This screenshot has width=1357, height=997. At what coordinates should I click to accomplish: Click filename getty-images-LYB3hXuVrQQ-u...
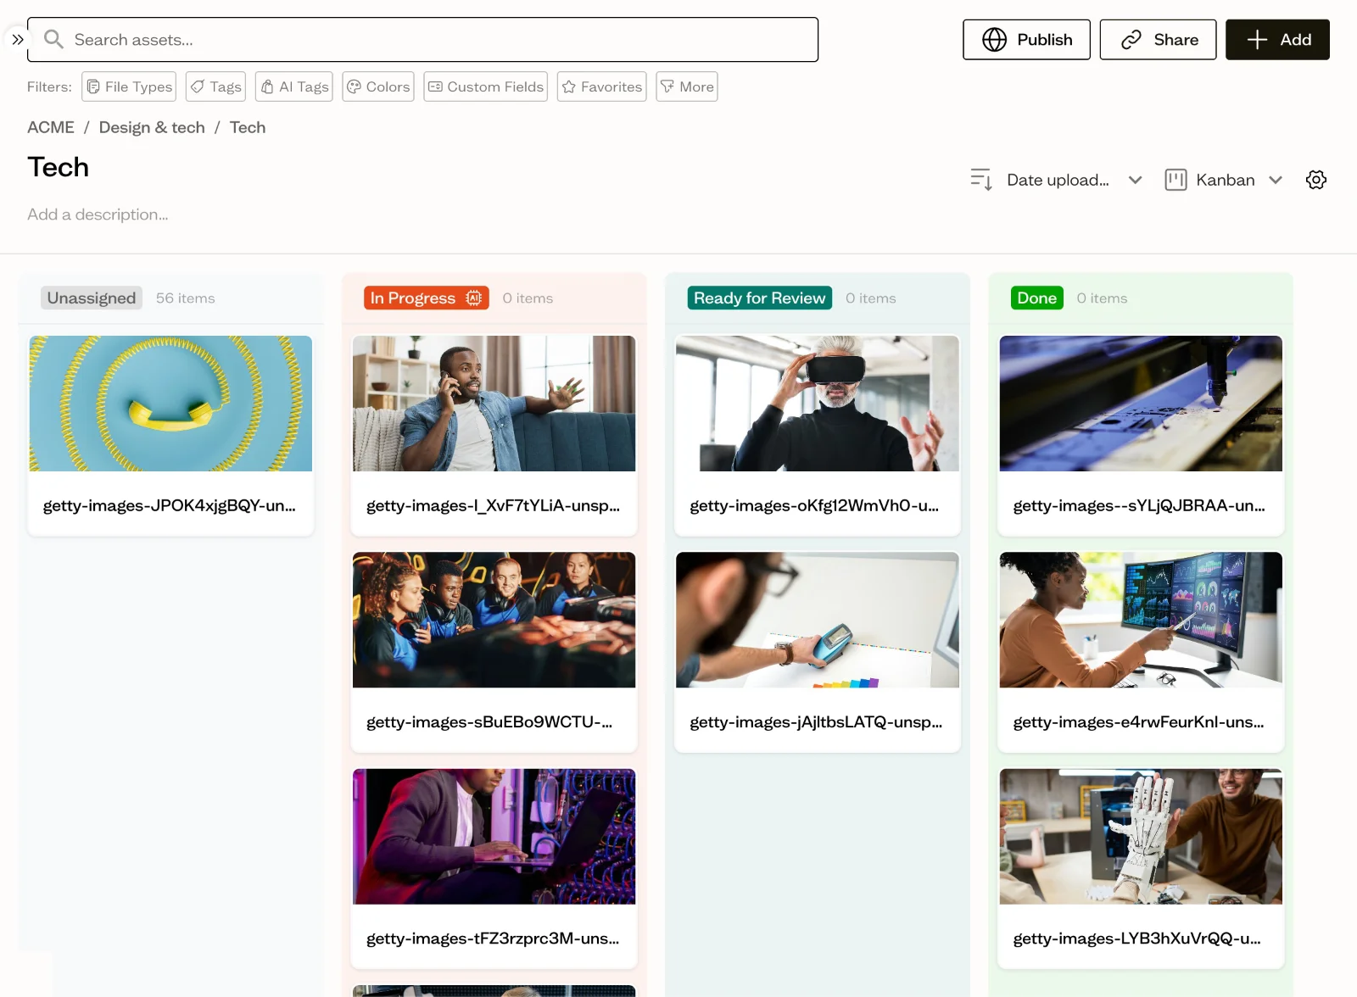click(x=1136, y=939)
